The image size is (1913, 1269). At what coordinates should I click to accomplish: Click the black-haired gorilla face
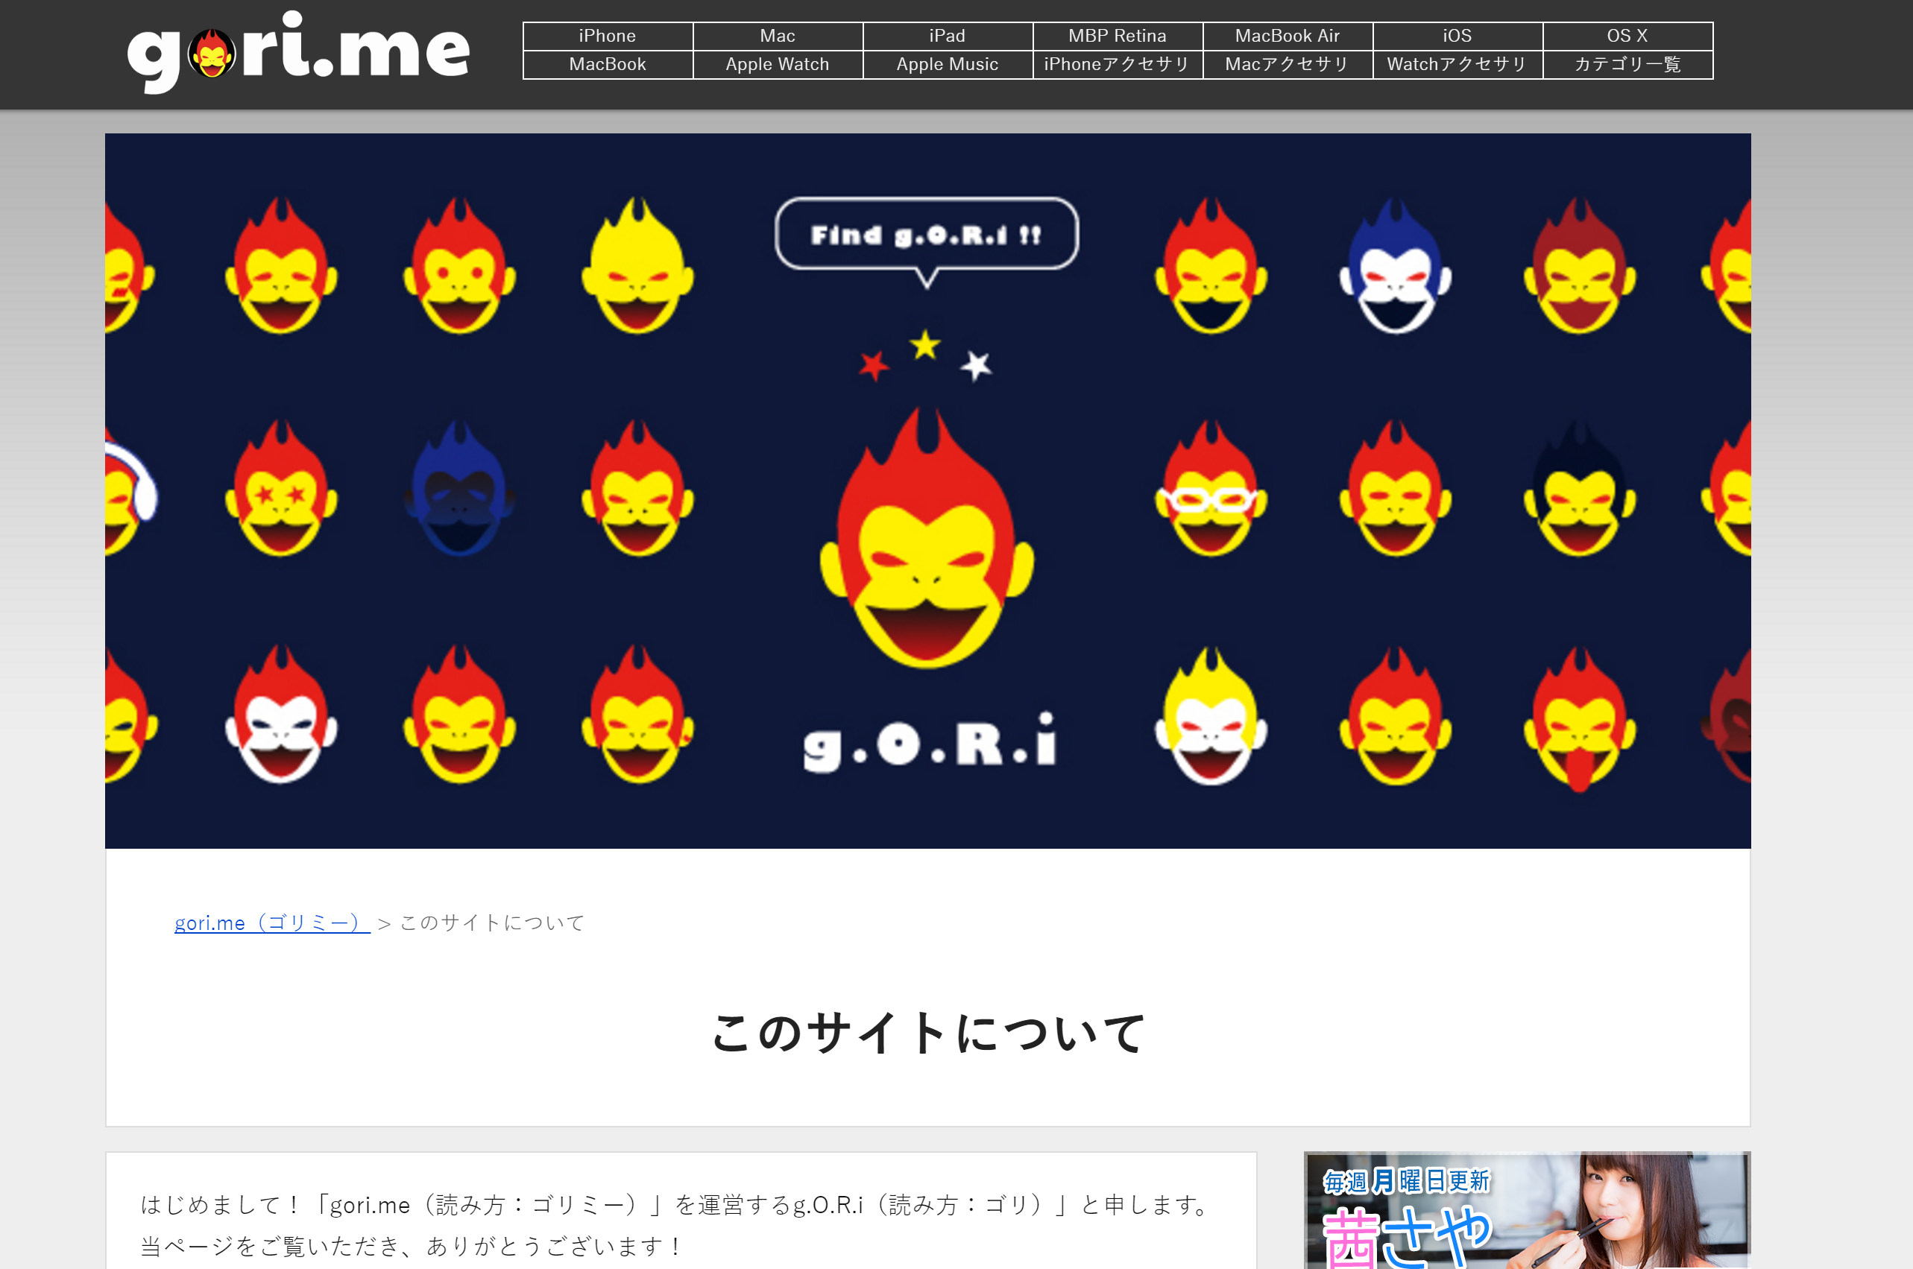pyautogui.click(x=1580, y=488)
